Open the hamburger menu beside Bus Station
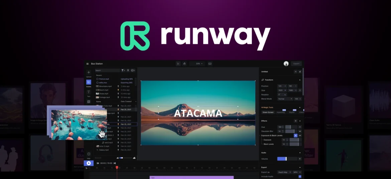Image resolution: width=391 pixels, height=179 pixels. pyautogui.click(x=88, y=64)
